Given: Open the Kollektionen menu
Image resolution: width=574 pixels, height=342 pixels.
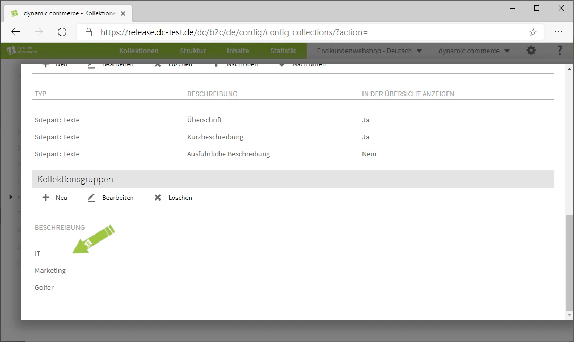Looking at the screenshot, I should pyautogui.click(x=139, y=51).
